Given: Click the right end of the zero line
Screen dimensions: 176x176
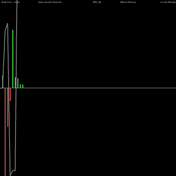Looking at the screenshot, I should pos(175,88).
